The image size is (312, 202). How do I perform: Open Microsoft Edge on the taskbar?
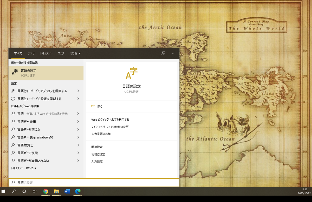click(x=78, y=192)
